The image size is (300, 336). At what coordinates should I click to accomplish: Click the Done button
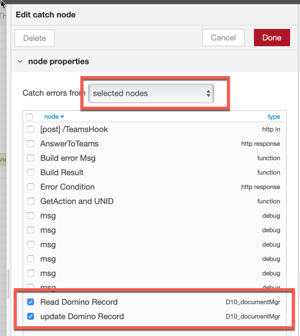[272, 37]
